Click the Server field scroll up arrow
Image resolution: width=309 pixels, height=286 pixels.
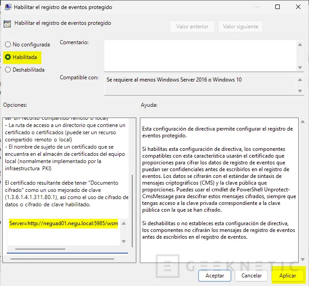(x=124, y=223)
